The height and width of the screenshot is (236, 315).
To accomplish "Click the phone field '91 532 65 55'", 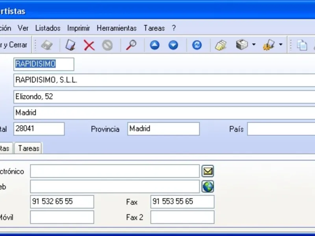I will pos(62,202).
